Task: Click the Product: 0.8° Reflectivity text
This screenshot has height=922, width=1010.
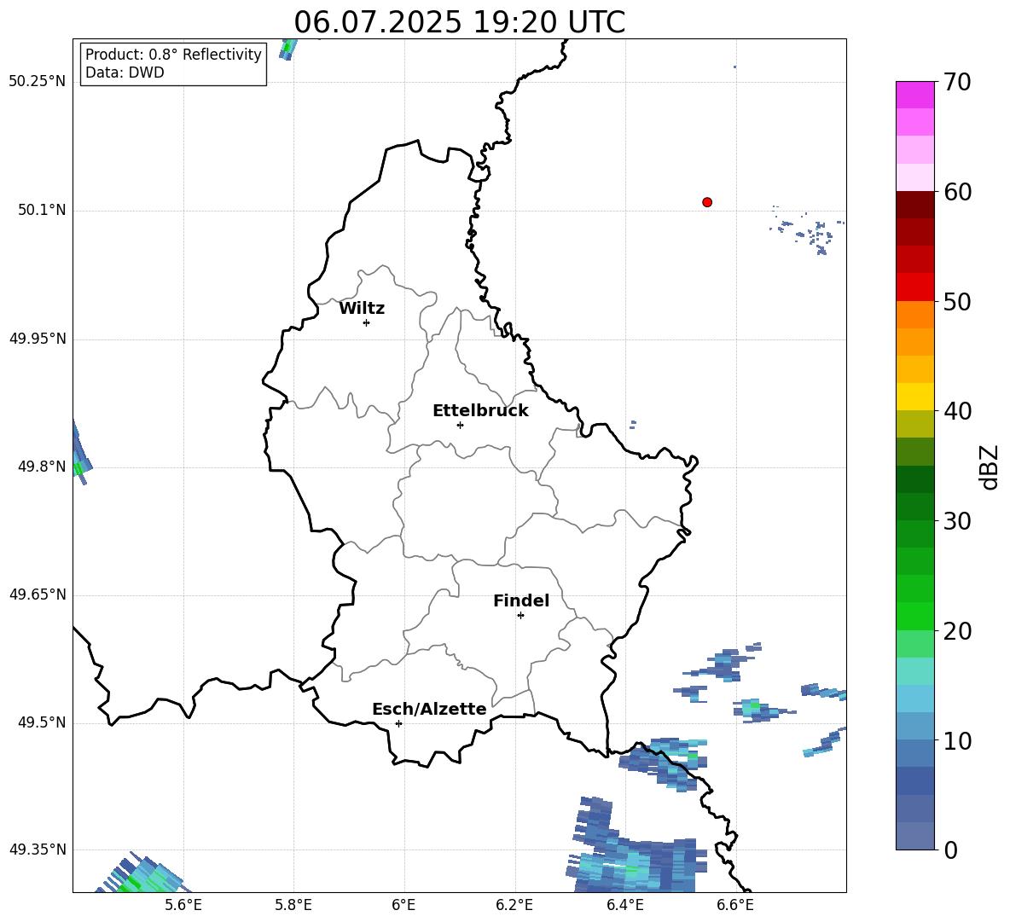Action: 173,55
